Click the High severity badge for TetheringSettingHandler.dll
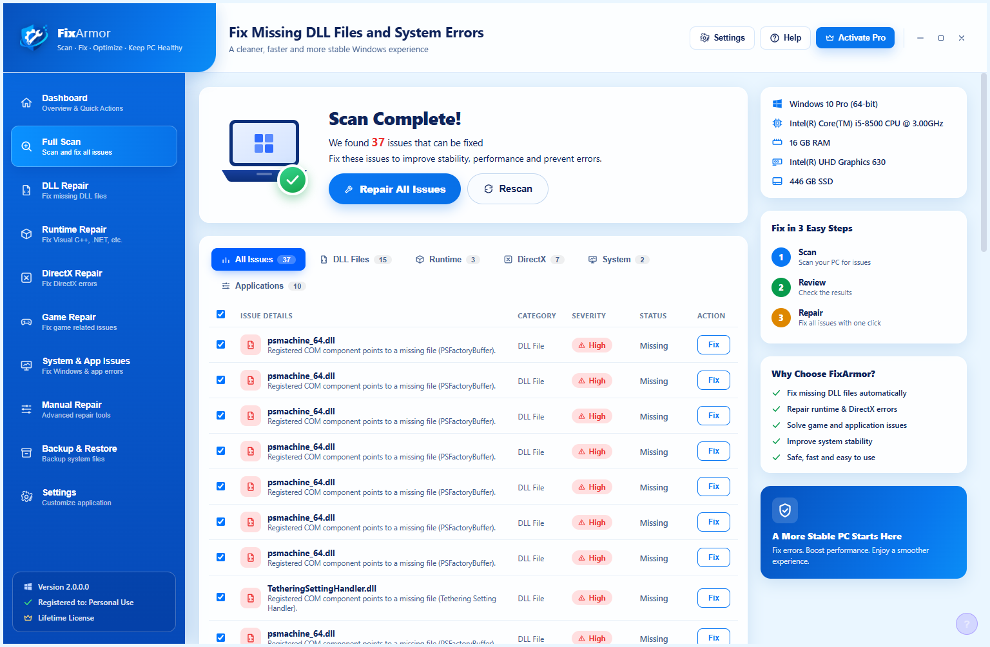 [x=592, y=598]
